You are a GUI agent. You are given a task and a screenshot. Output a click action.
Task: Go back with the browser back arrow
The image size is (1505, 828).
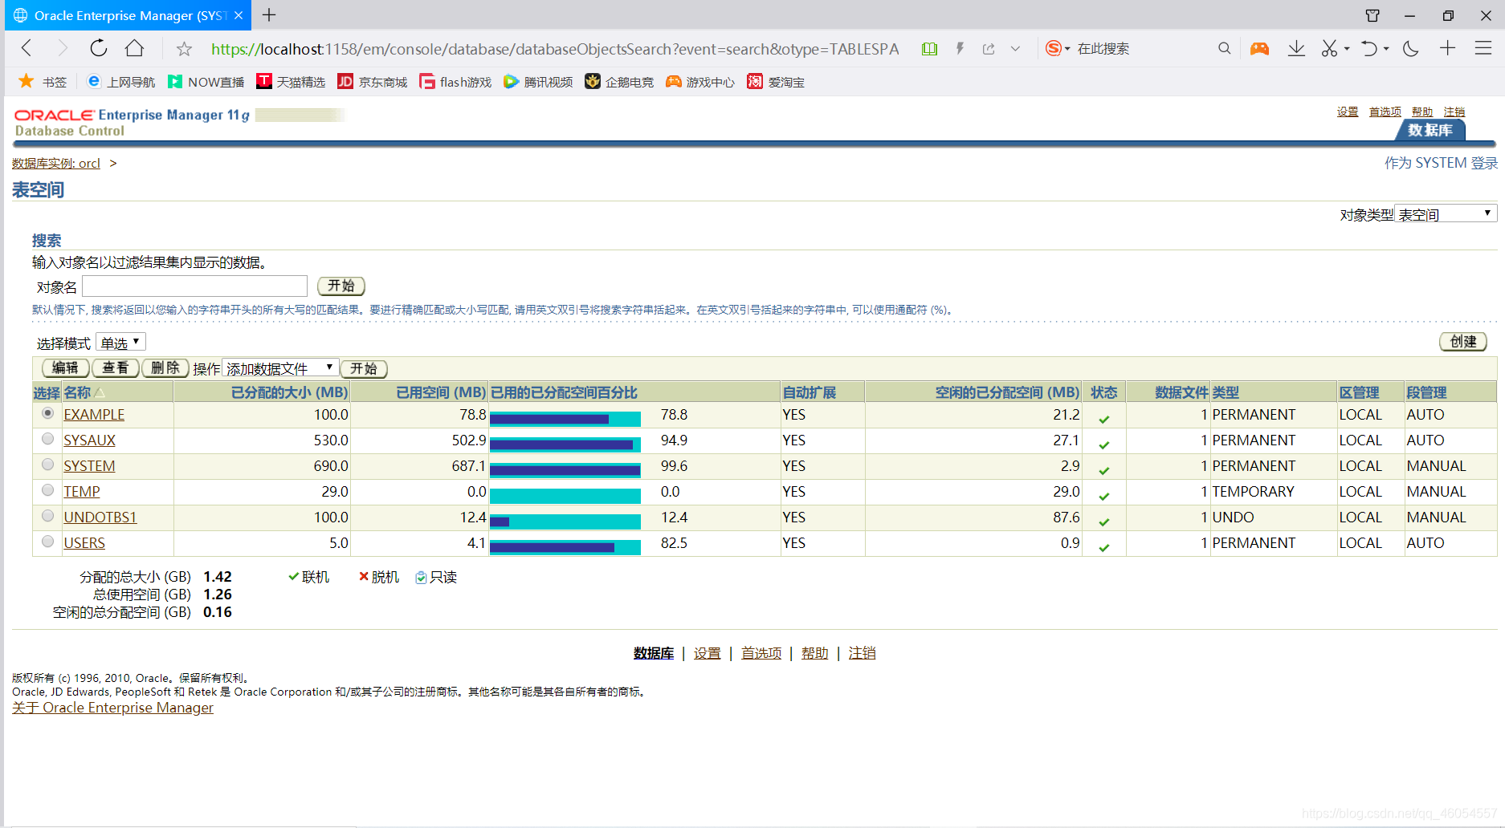pos(27,48)
